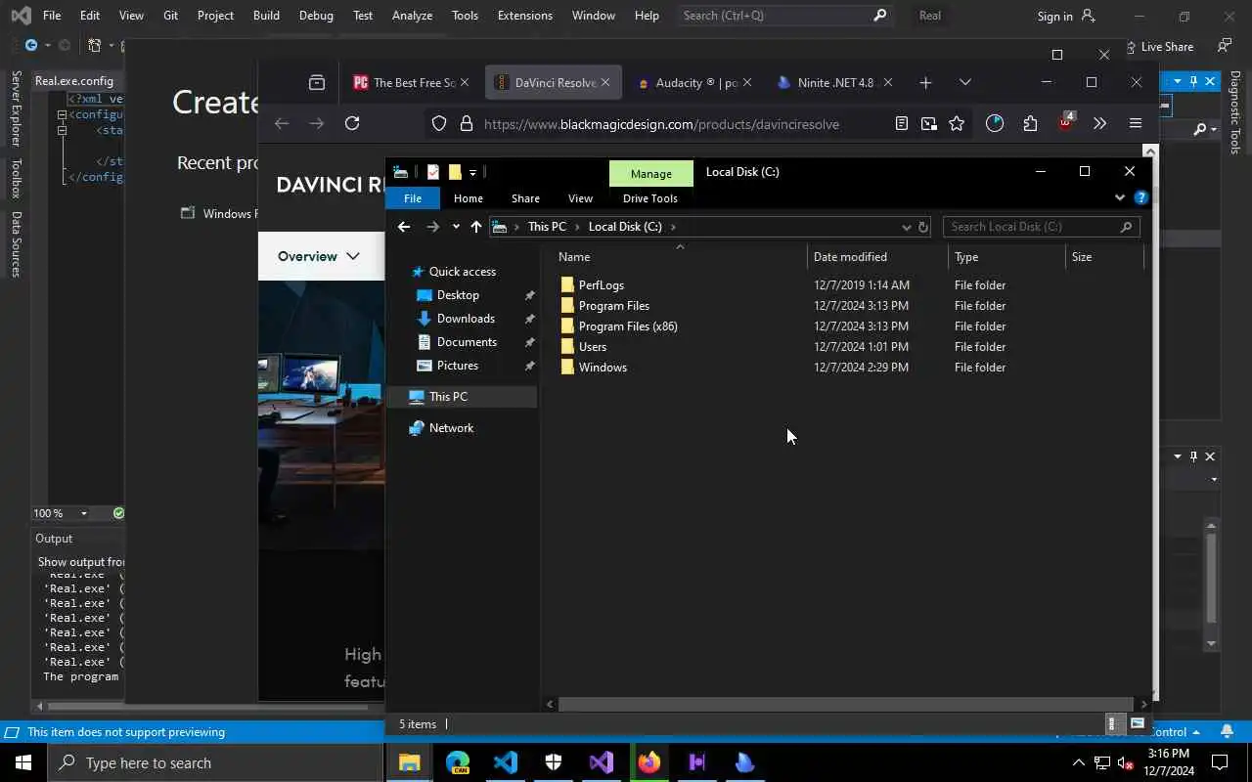Select the Program Files (x86) folder
Screen dimensions: 1252x782
point(628,326)
